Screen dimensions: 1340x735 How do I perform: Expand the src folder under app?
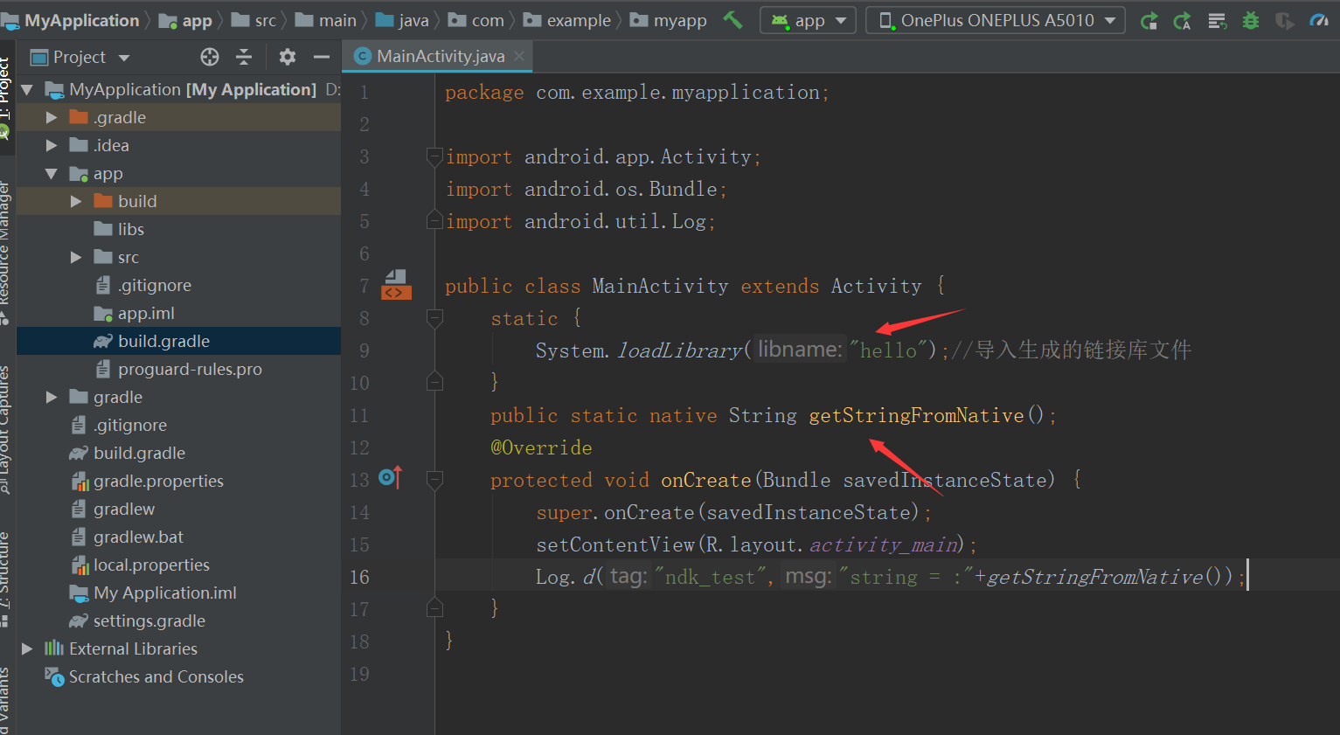[x=76, y=257]
